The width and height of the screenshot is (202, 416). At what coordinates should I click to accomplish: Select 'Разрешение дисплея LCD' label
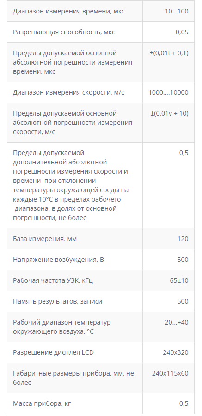coord(53,352)
